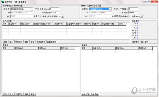Click 点号 header in 原坐标 table
The image size is (159, 97).
pos(8,48)
